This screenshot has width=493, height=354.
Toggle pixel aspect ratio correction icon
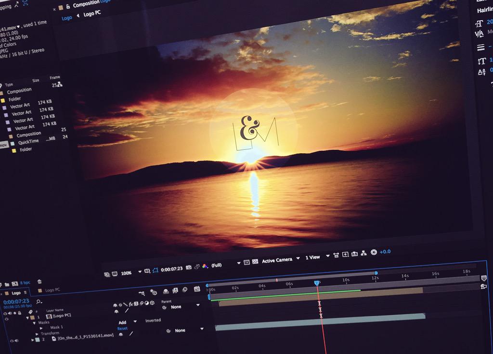336,255
